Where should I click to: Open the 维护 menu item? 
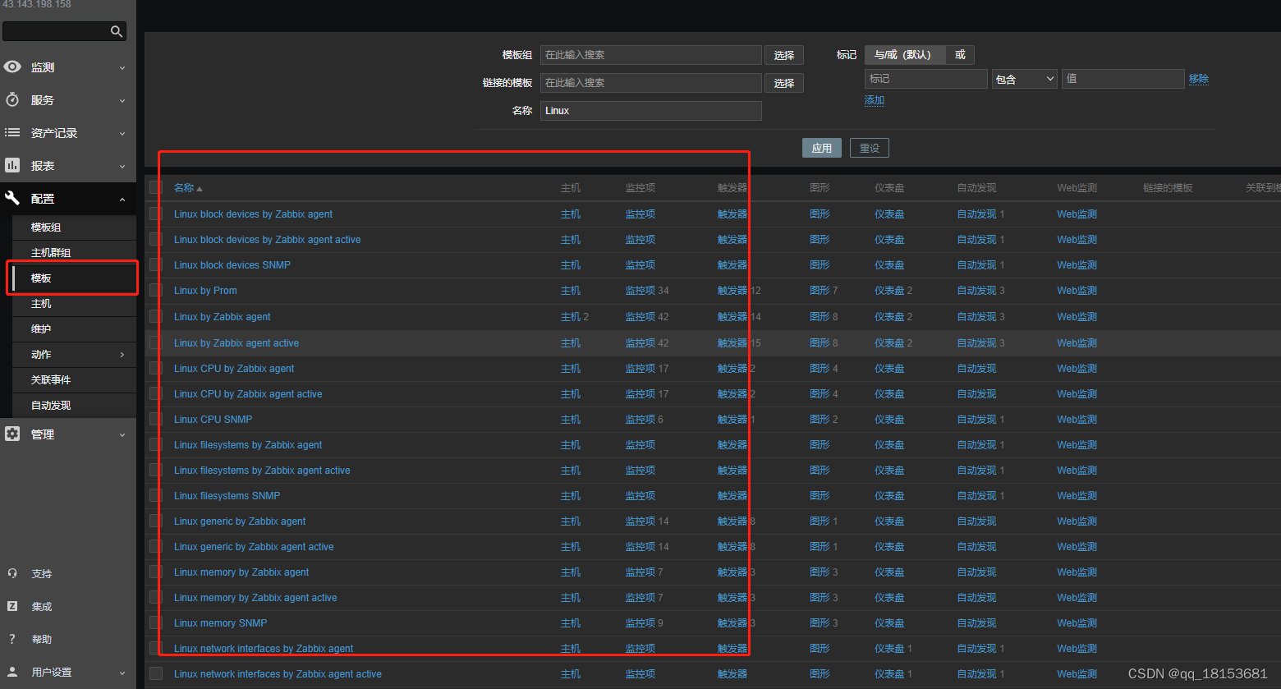point(75,329)
